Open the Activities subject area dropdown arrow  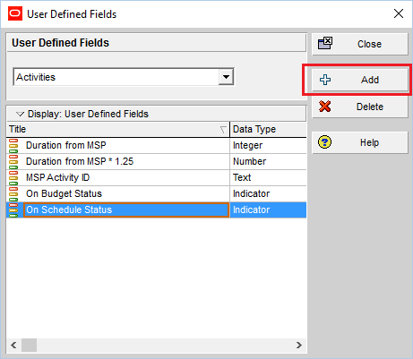pos(226,77)
